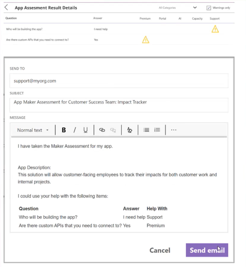Click the insert link icon
Screen dimensions: 246x267
pyautogui.click(x=102, y=130)
